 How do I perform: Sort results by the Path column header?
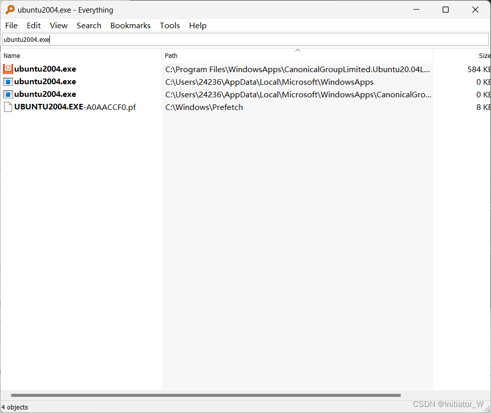pyautogui.click(x=297, y=56)
